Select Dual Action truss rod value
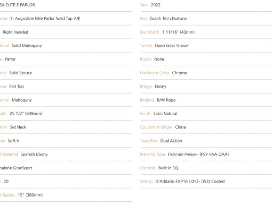The height and width of the screenshot is (204, 272). pos(171,141)
